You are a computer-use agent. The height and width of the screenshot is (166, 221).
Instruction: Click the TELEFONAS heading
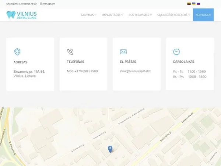click(76, 62)
